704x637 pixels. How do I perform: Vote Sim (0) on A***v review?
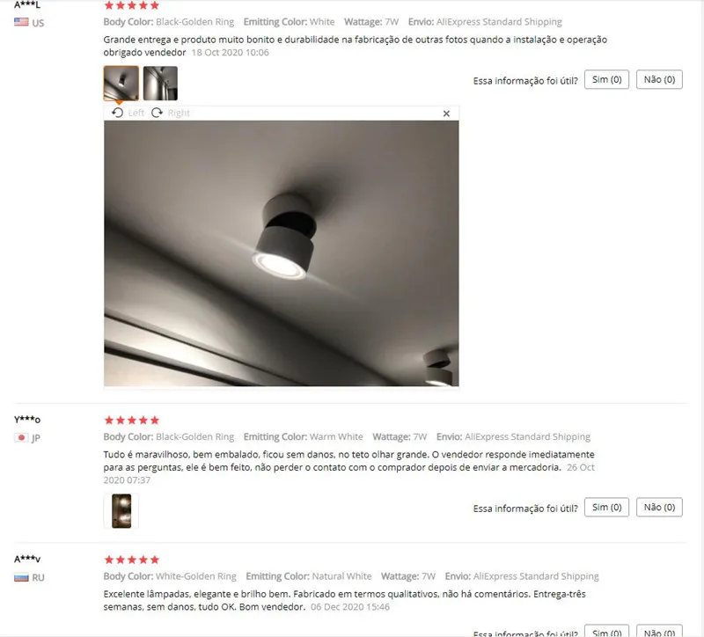point(606,631)
